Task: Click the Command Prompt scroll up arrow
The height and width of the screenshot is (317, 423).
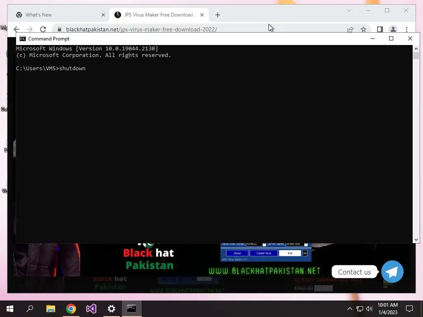Action: [416, 49]
